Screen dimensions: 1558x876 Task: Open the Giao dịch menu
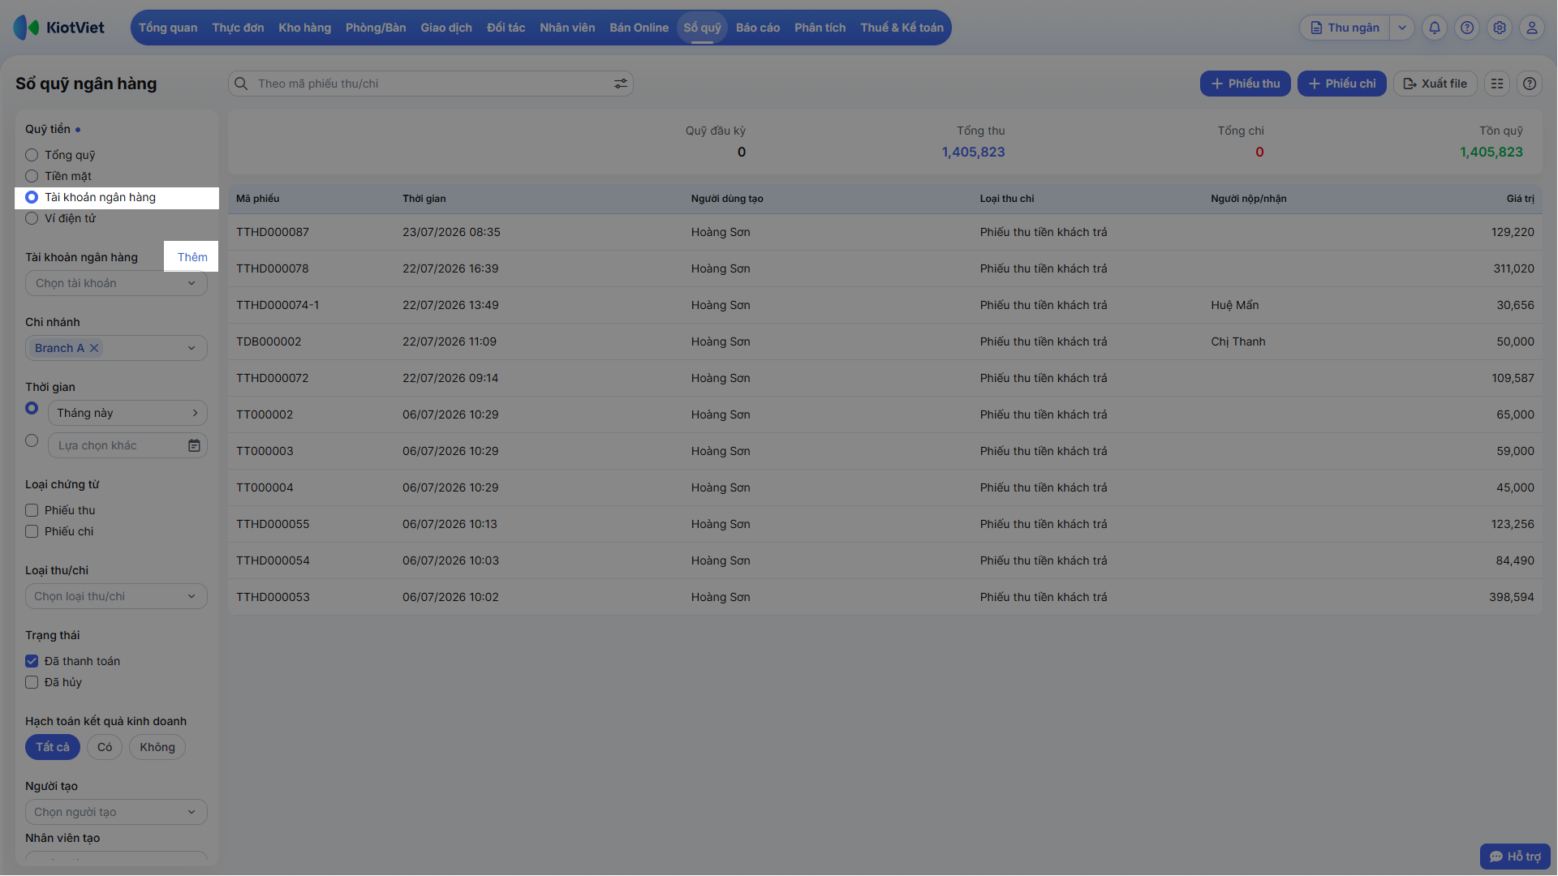point(446,28)
